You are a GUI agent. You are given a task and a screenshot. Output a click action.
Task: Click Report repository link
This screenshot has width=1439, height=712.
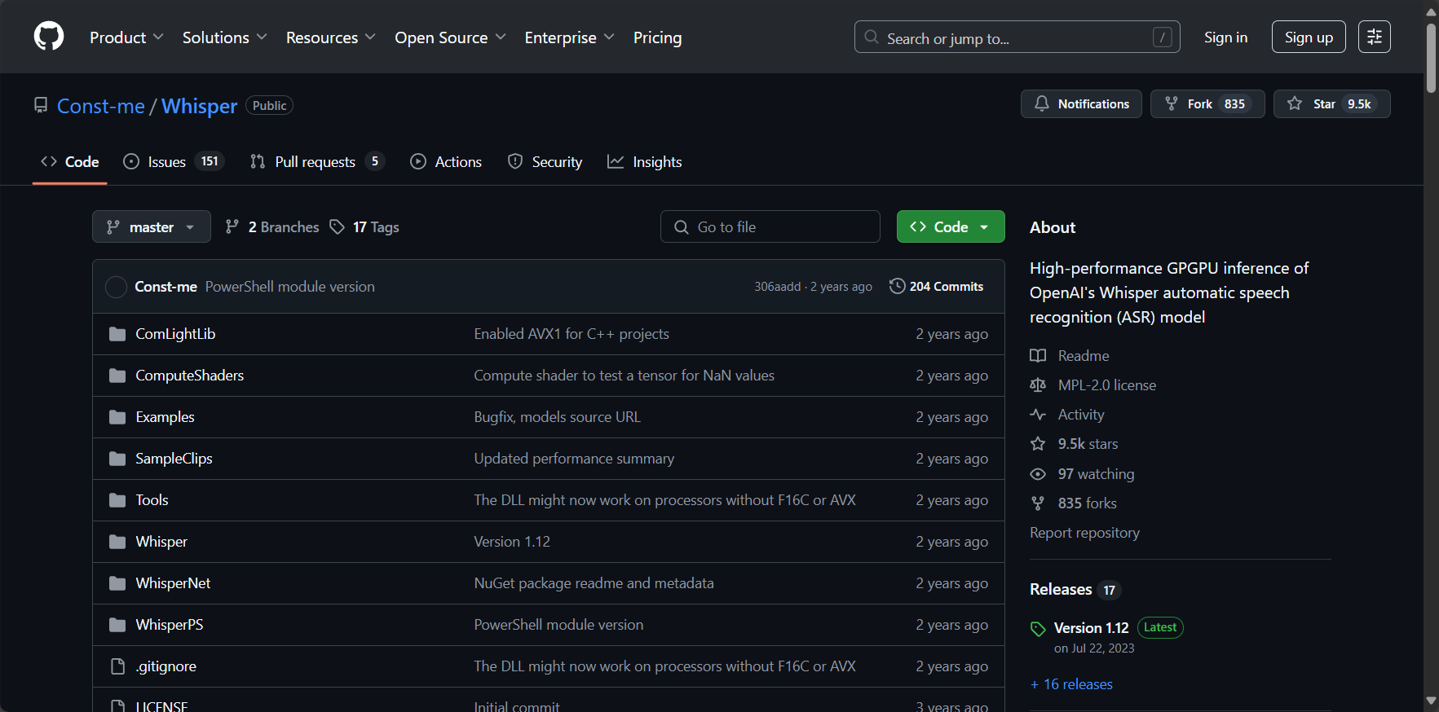[1084, 532]
